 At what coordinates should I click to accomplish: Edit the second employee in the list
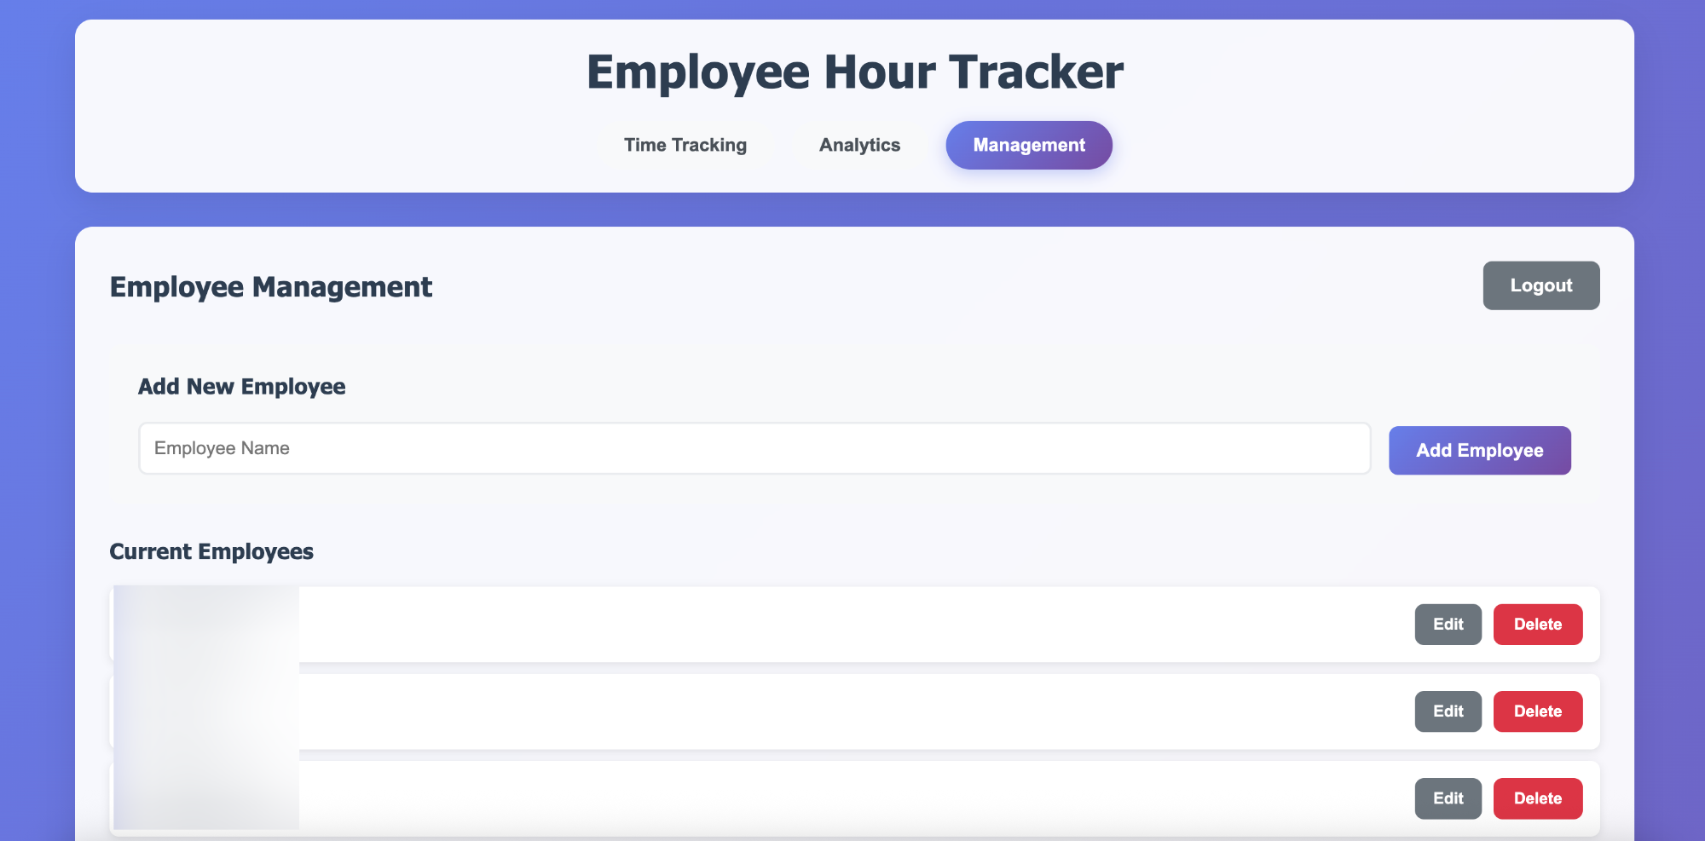[1448, 711]
